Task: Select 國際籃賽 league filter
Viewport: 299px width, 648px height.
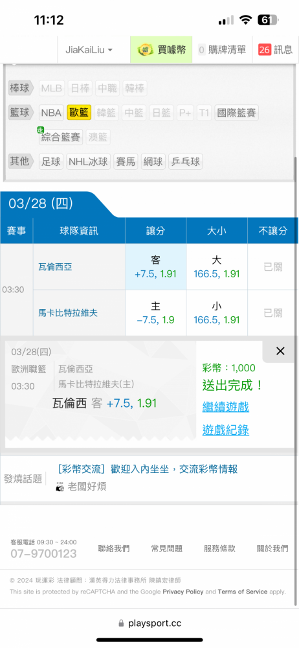Action: [x=237, y=112]
